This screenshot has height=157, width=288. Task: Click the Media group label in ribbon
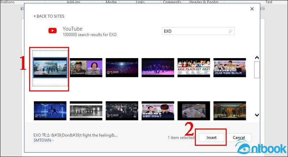(111, 2)
